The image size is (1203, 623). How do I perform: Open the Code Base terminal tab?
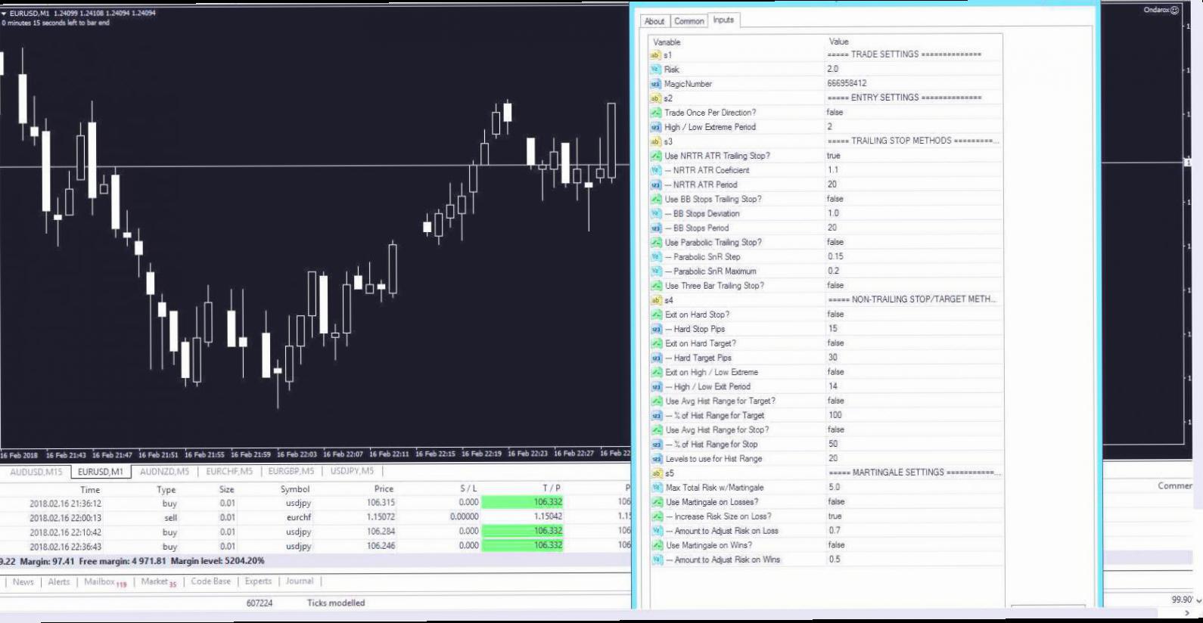(211, 581)
